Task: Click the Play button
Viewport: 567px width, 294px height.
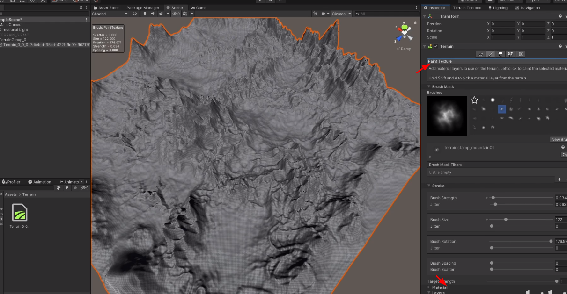Action: pyautogui.click(x=261, y=1)
